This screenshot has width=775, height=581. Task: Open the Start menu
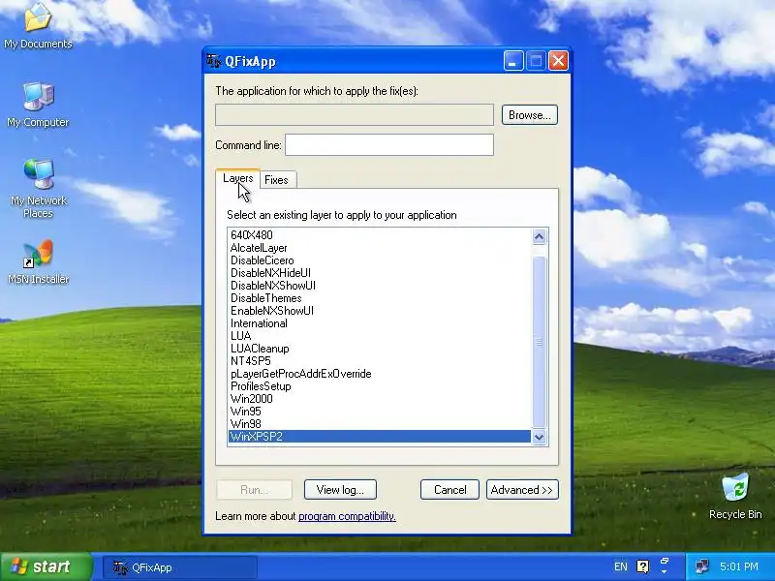coord(46,566)
